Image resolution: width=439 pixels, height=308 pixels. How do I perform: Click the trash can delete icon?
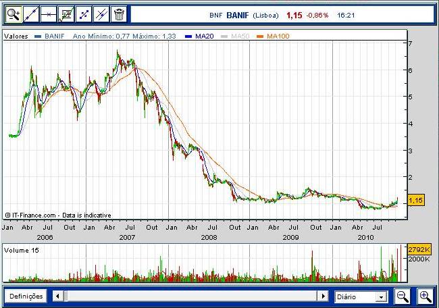coord(119,14)
